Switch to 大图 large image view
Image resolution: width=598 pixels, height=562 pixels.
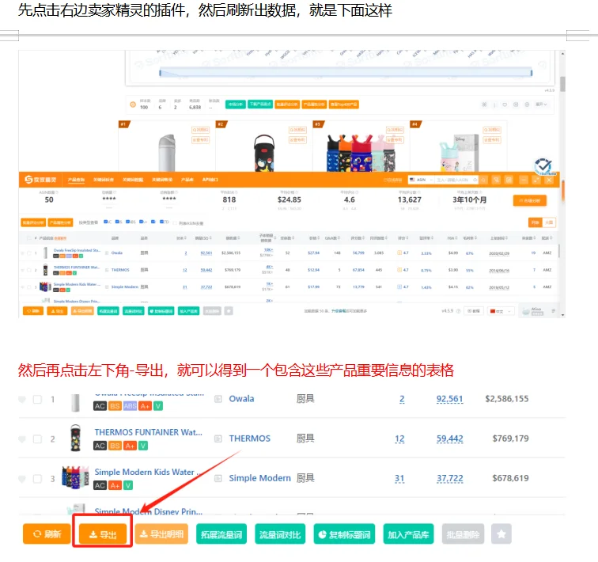pos(549,222)
